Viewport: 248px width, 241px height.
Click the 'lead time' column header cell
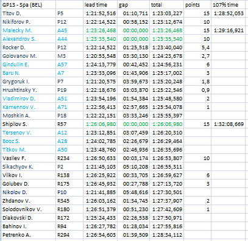coord(100,5)
